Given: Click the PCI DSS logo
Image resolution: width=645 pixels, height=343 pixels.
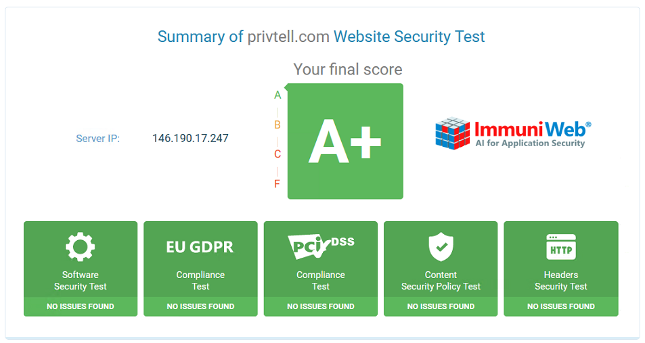Looking at the screenshot, I should pos(321,246).
